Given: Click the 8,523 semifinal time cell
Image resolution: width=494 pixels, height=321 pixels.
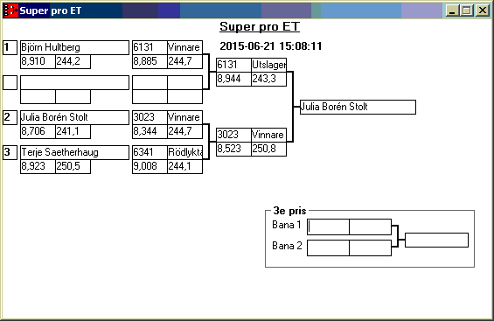Looking at the screenshot, I should (233, 149).
